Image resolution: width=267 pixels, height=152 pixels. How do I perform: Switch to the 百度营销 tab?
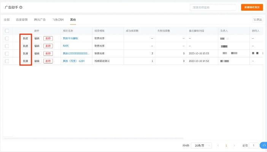[22, 20]
